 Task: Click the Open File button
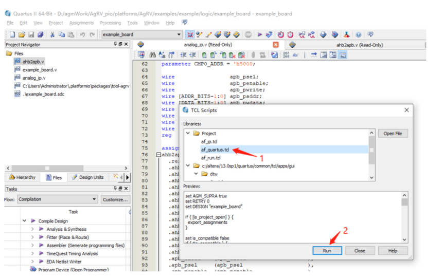point(393,134)
